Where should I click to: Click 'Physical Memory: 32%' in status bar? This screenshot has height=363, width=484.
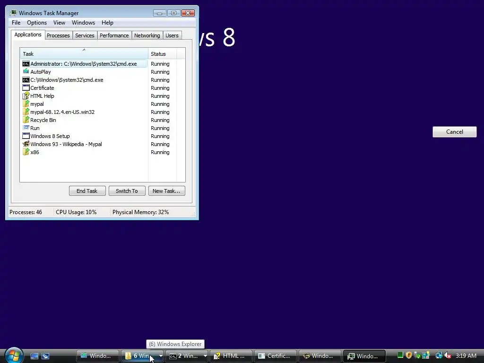coord(140,212)
